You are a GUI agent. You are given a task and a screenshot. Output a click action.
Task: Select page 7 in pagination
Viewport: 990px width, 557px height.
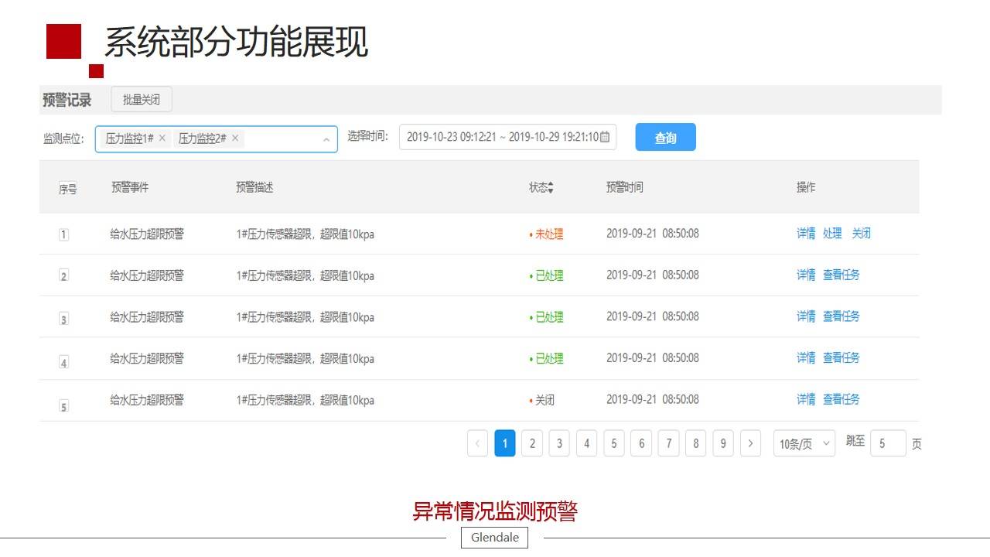(x=668, y=443)
